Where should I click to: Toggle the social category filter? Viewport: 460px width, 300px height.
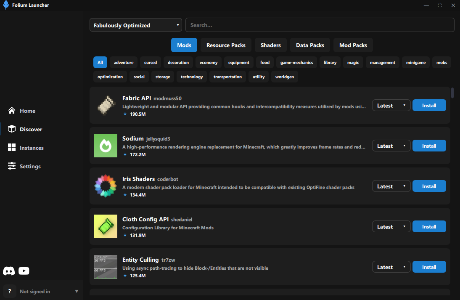click(x=139, y=77)
